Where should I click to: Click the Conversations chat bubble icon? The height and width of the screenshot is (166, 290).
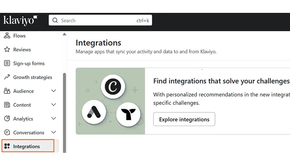click(x=7, y=133)
